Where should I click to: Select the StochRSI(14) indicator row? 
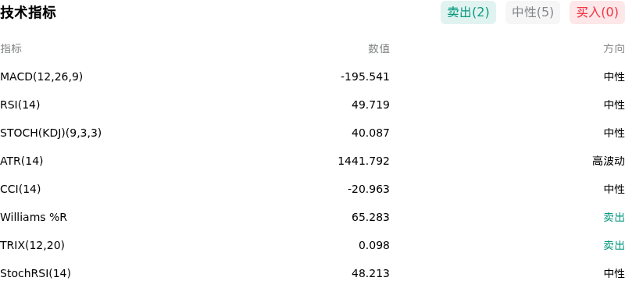(x=312, y=273)
